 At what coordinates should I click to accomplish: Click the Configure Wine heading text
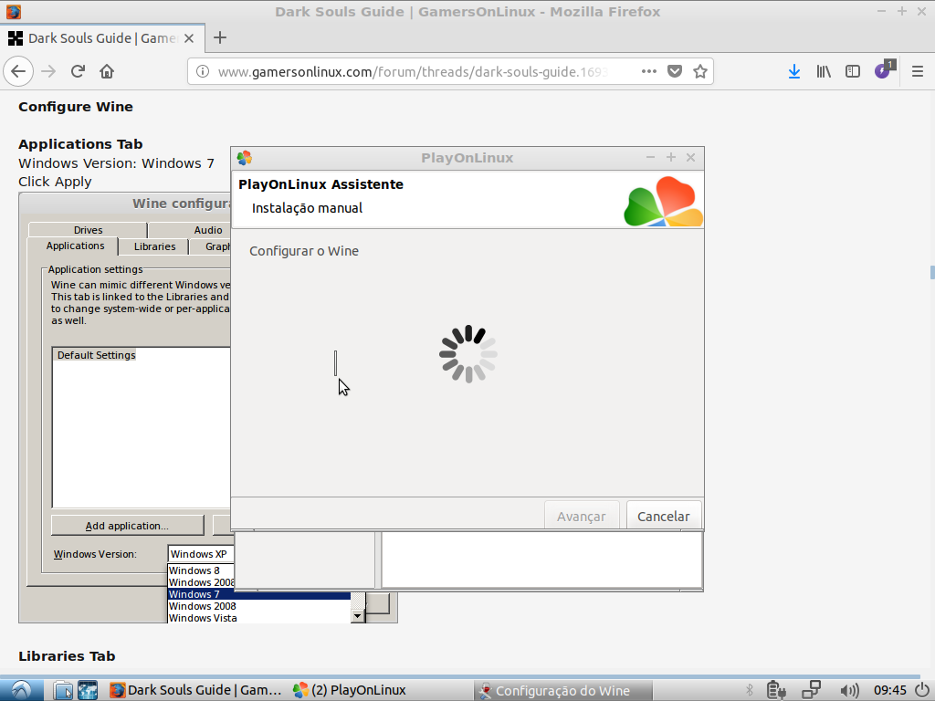pyautogui.click(x=76, y=107)
